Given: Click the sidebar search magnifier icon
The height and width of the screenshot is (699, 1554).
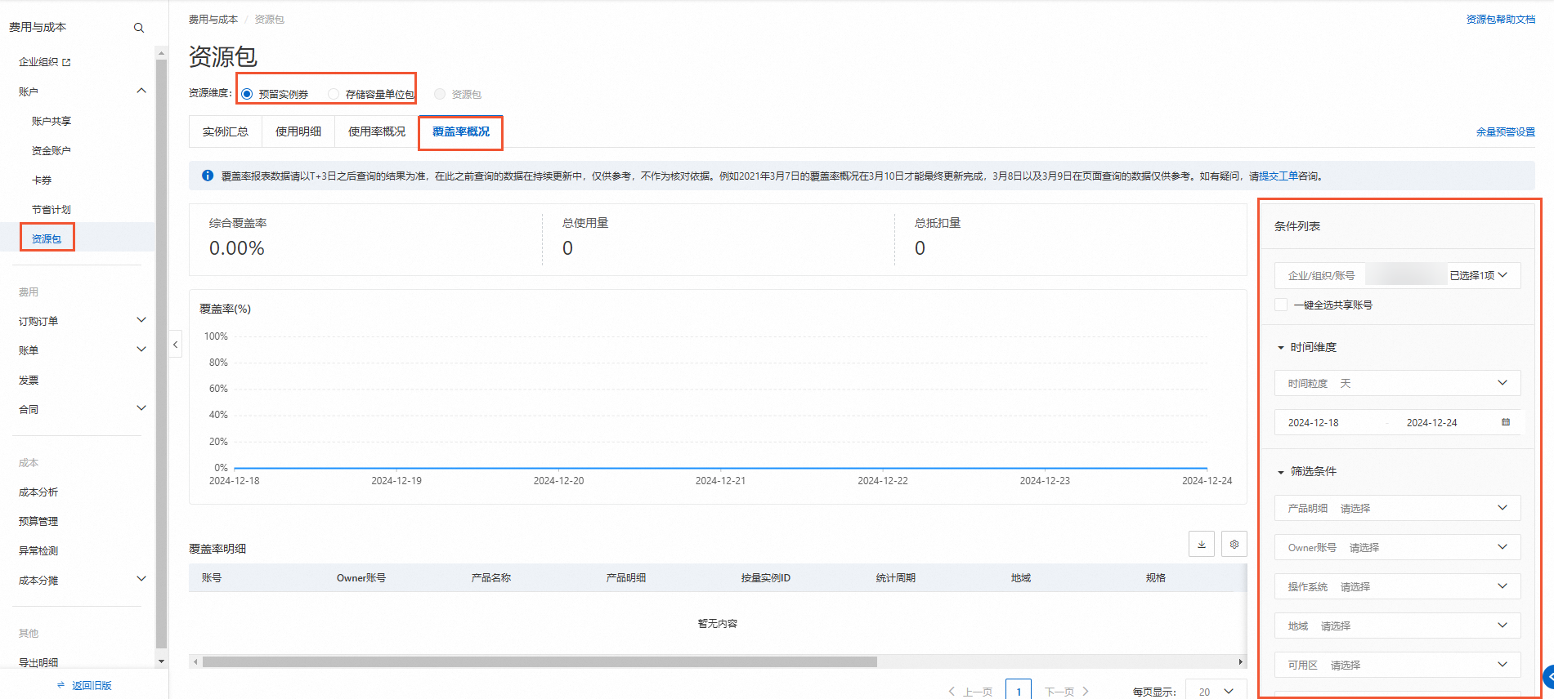Looking at the screenshot, I should point(139,28).
